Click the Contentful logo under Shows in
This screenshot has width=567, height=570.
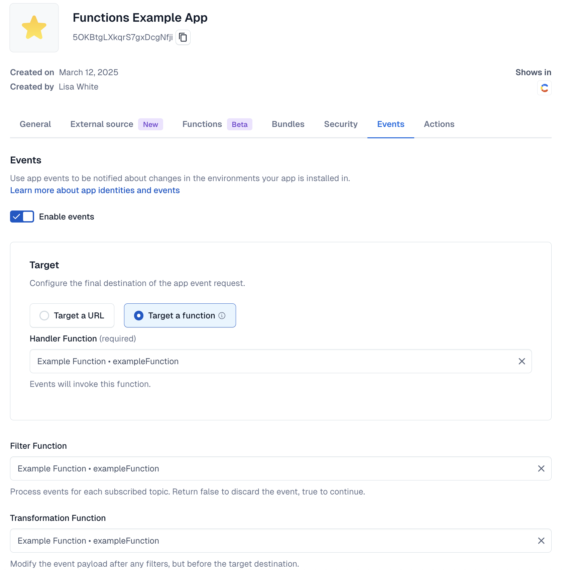pyautogui.click(x=544, y=88)
